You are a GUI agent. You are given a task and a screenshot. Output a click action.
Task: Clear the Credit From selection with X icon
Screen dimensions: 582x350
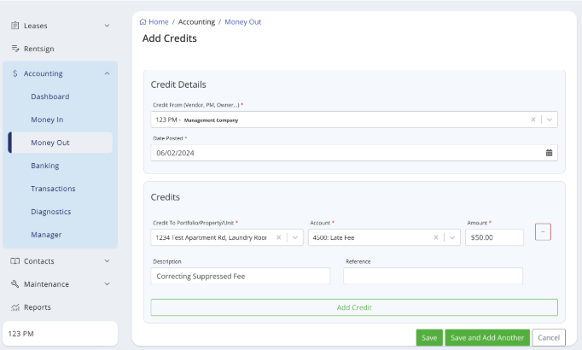[x=533, y=120]
